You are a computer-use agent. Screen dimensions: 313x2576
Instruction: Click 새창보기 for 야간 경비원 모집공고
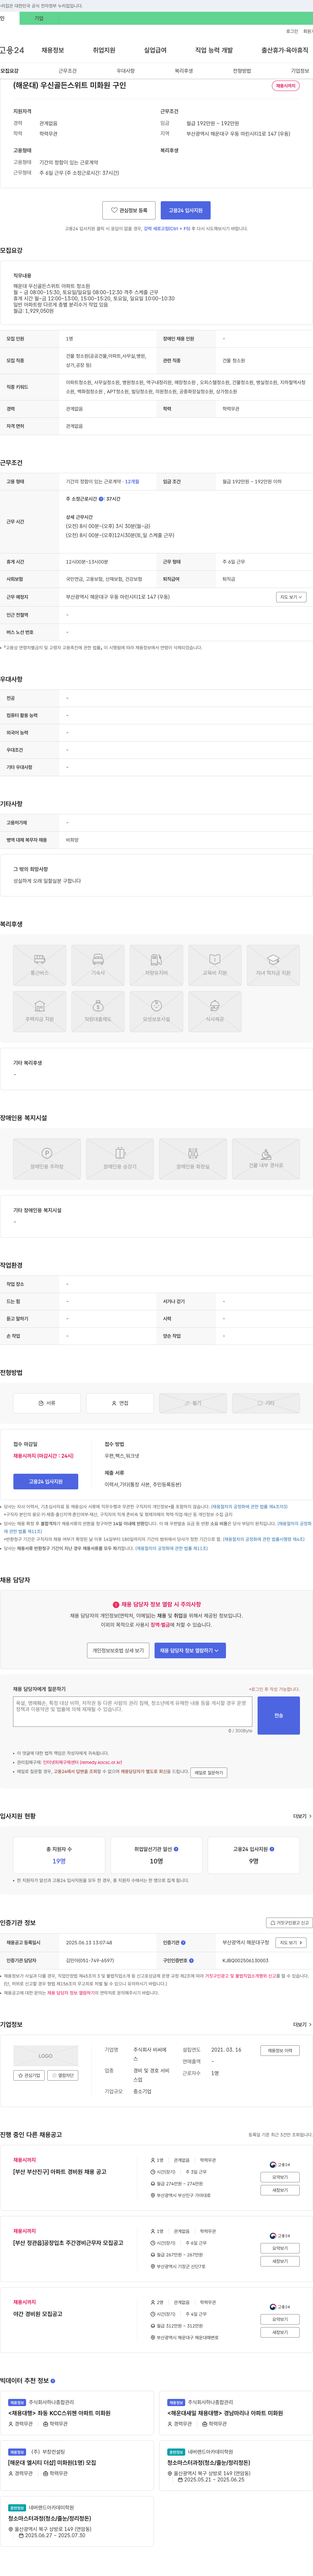pos(280,2332)
